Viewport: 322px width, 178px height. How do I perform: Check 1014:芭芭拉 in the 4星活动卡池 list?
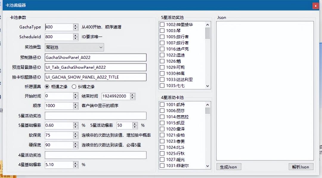[x=162, y=117]
